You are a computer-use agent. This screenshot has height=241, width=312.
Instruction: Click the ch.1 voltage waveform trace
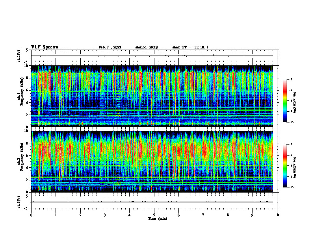pyautogui.click(x=152, y=56)
